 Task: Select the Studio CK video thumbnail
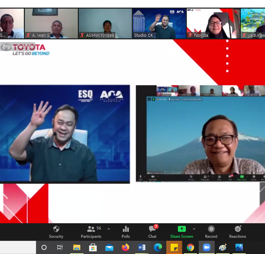coord(159,23)
